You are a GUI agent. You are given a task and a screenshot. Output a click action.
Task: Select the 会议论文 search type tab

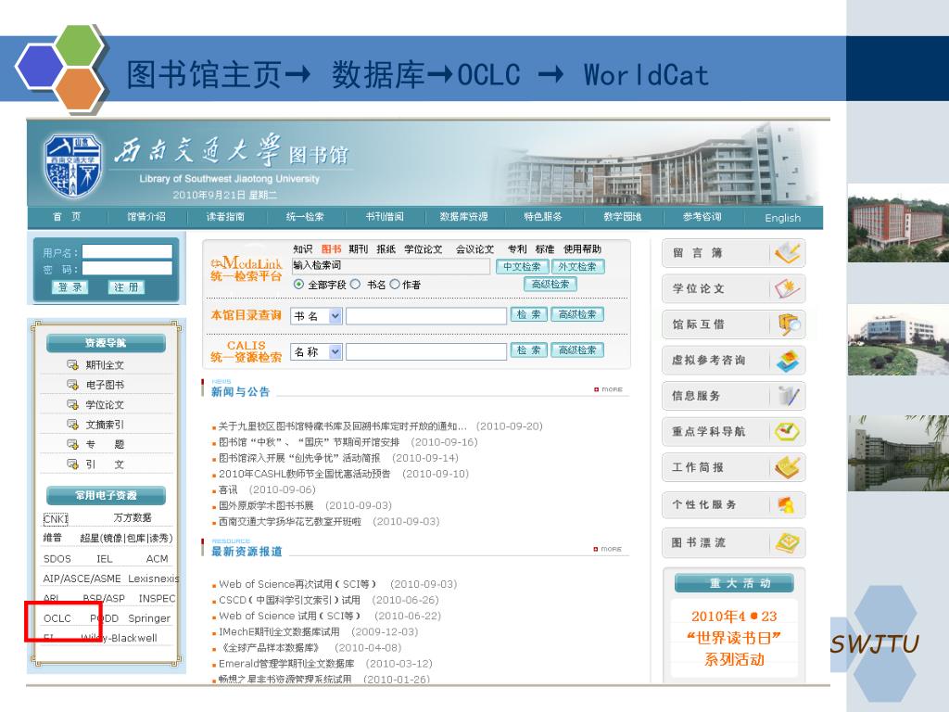[x=475, y=248]
